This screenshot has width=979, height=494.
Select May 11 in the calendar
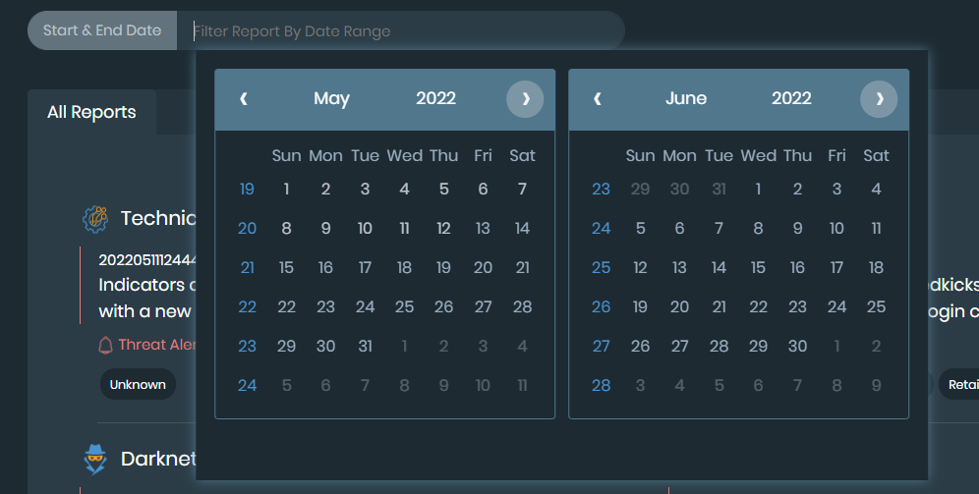click(404, 229)
